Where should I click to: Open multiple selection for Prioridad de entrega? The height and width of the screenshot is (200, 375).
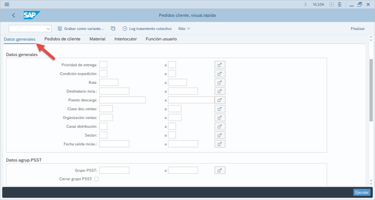click(x=220, y=65)
